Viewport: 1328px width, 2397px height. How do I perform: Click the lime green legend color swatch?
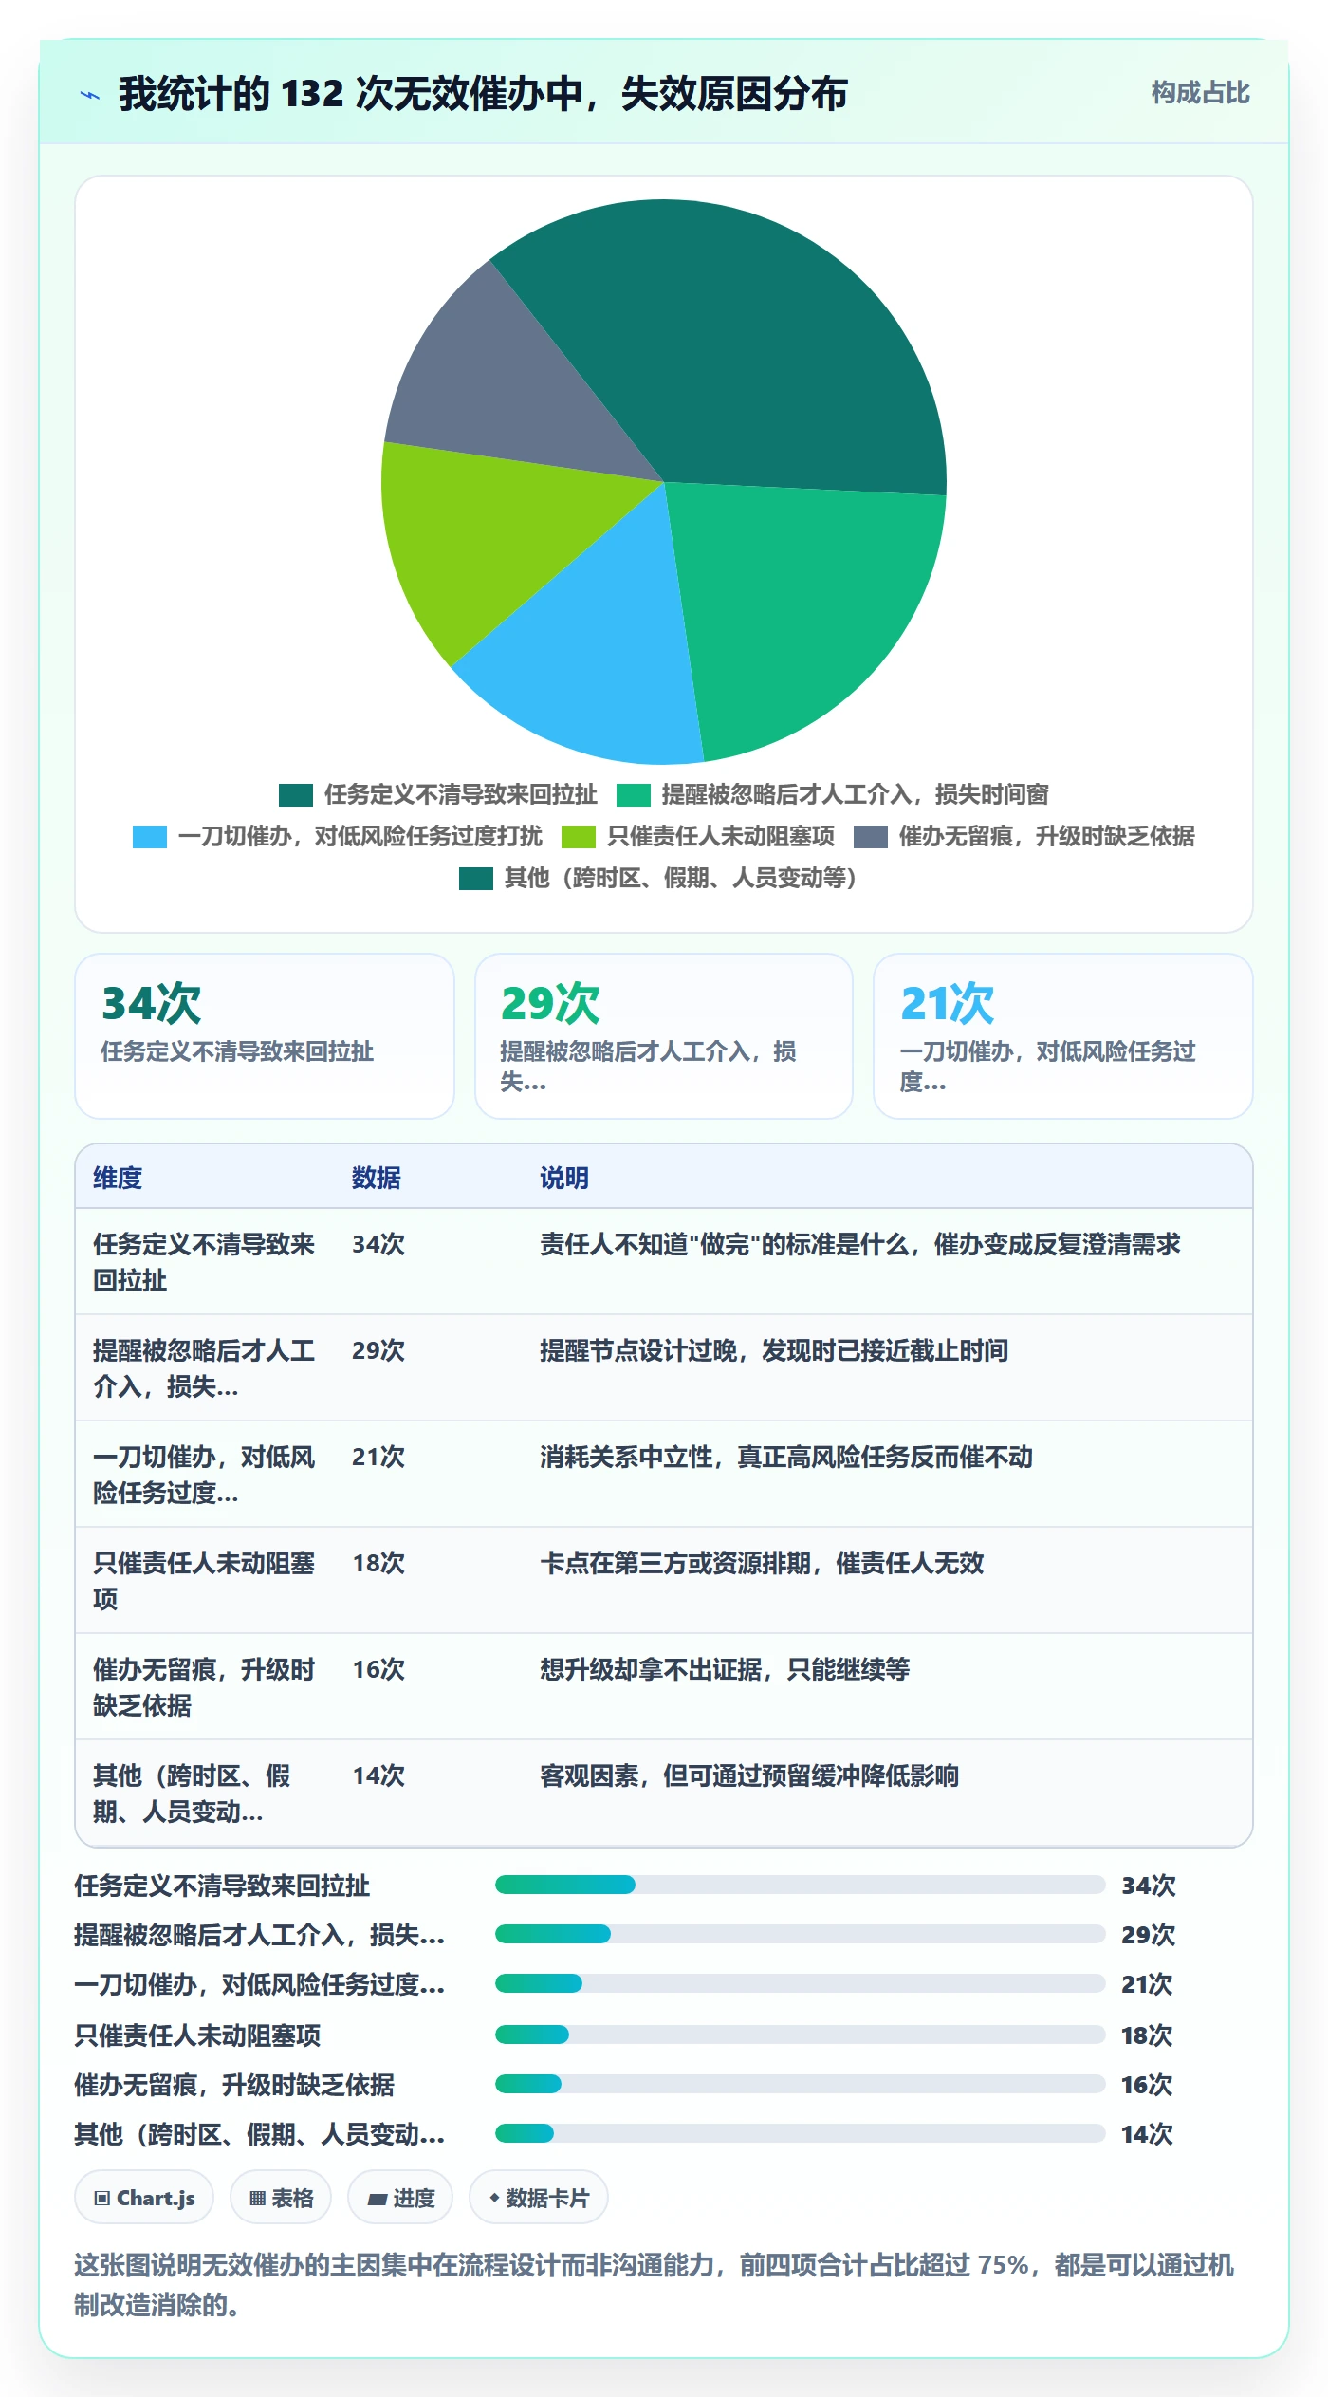tap(579, 837)
